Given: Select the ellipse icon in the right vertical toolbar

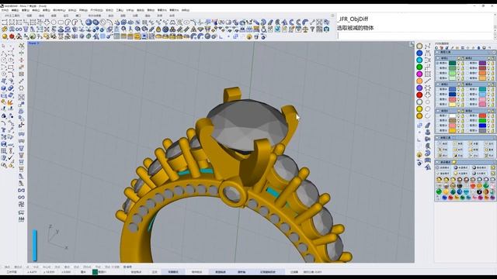Looking at the screenshot, I should [x=428, y=108].
